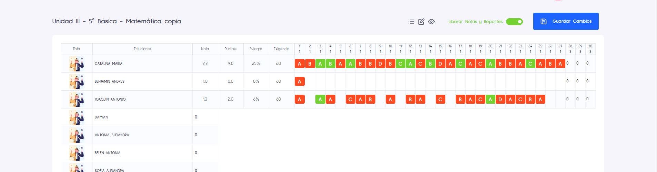This screenshot has height=172, width=657.
Task: Click the eye preview icon
Action: (431, 22)
